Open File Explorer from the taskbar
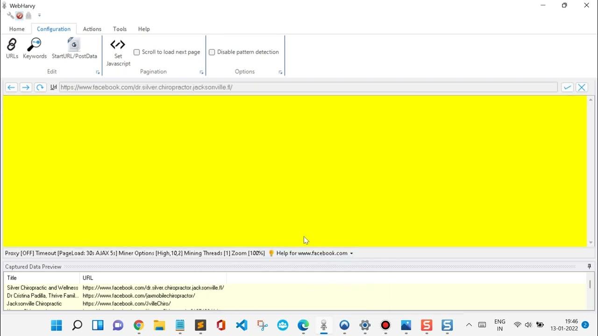598x336 pixels. tap(159, 325)
